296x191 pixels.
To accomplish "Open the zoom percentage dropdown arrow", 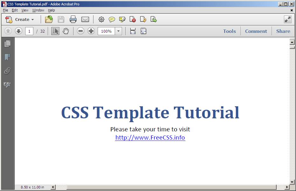I will pos(119,31).
